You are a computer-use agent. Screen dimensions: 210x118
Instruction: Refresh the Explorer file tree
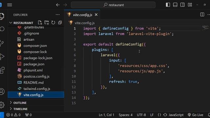pos(53,23)
